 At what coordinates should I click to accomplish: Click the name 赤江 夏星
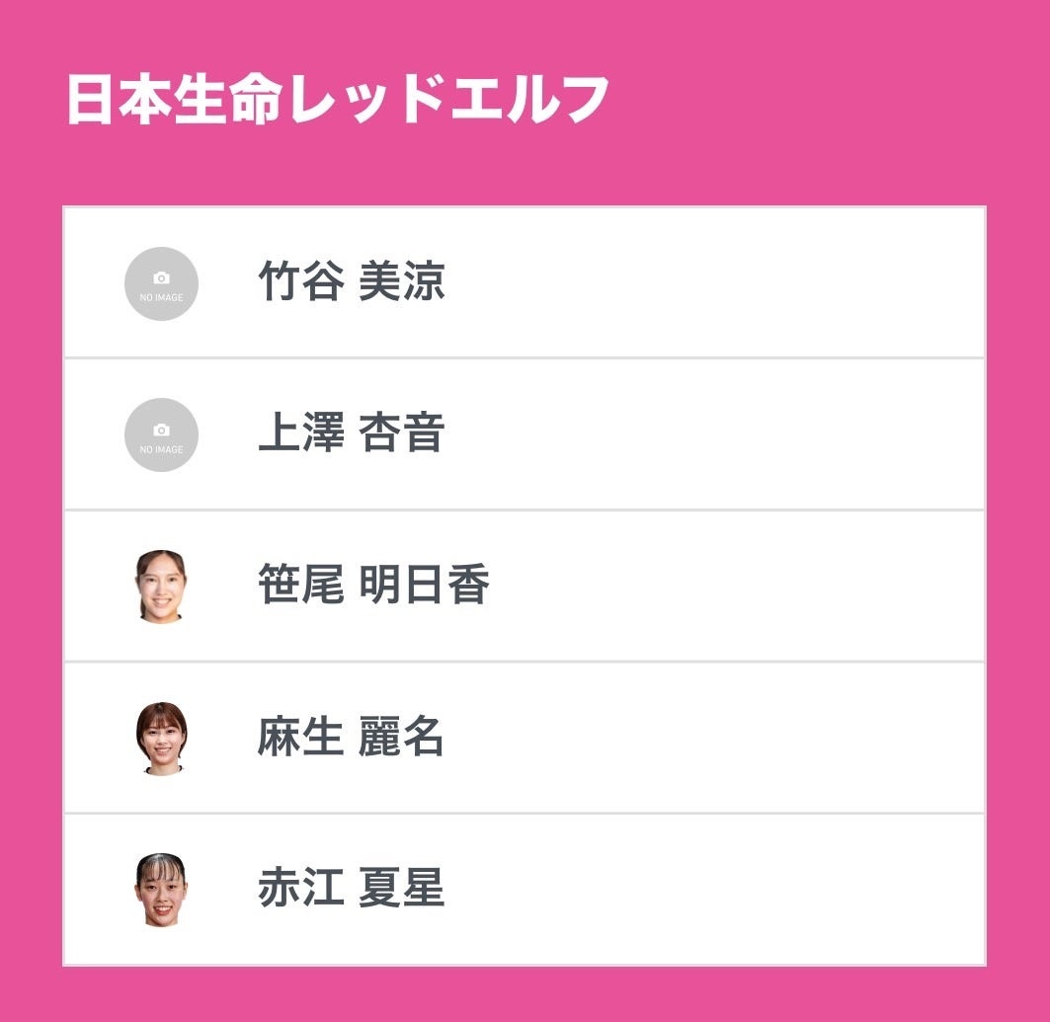point(352,890)
